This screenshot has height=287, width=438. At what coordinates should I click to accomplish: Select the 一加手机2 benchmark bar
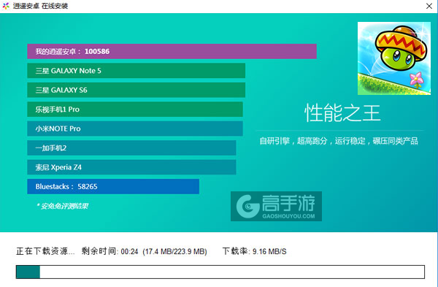(x=131, y=148)
